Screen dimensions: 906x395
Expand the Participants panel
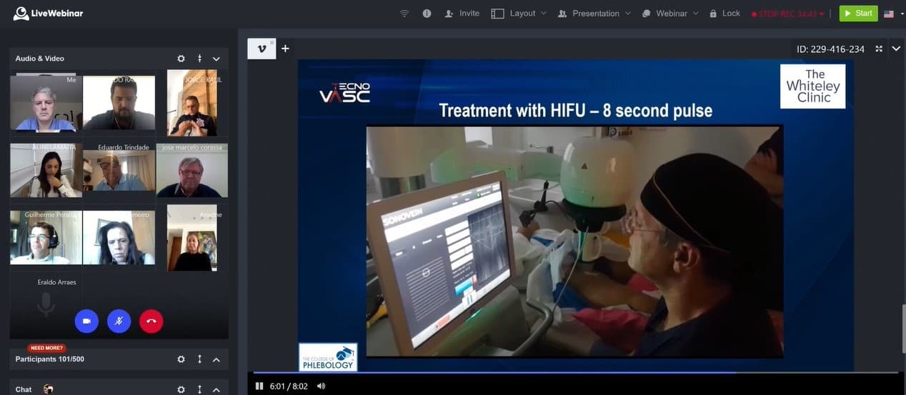(x=216, y=359)
